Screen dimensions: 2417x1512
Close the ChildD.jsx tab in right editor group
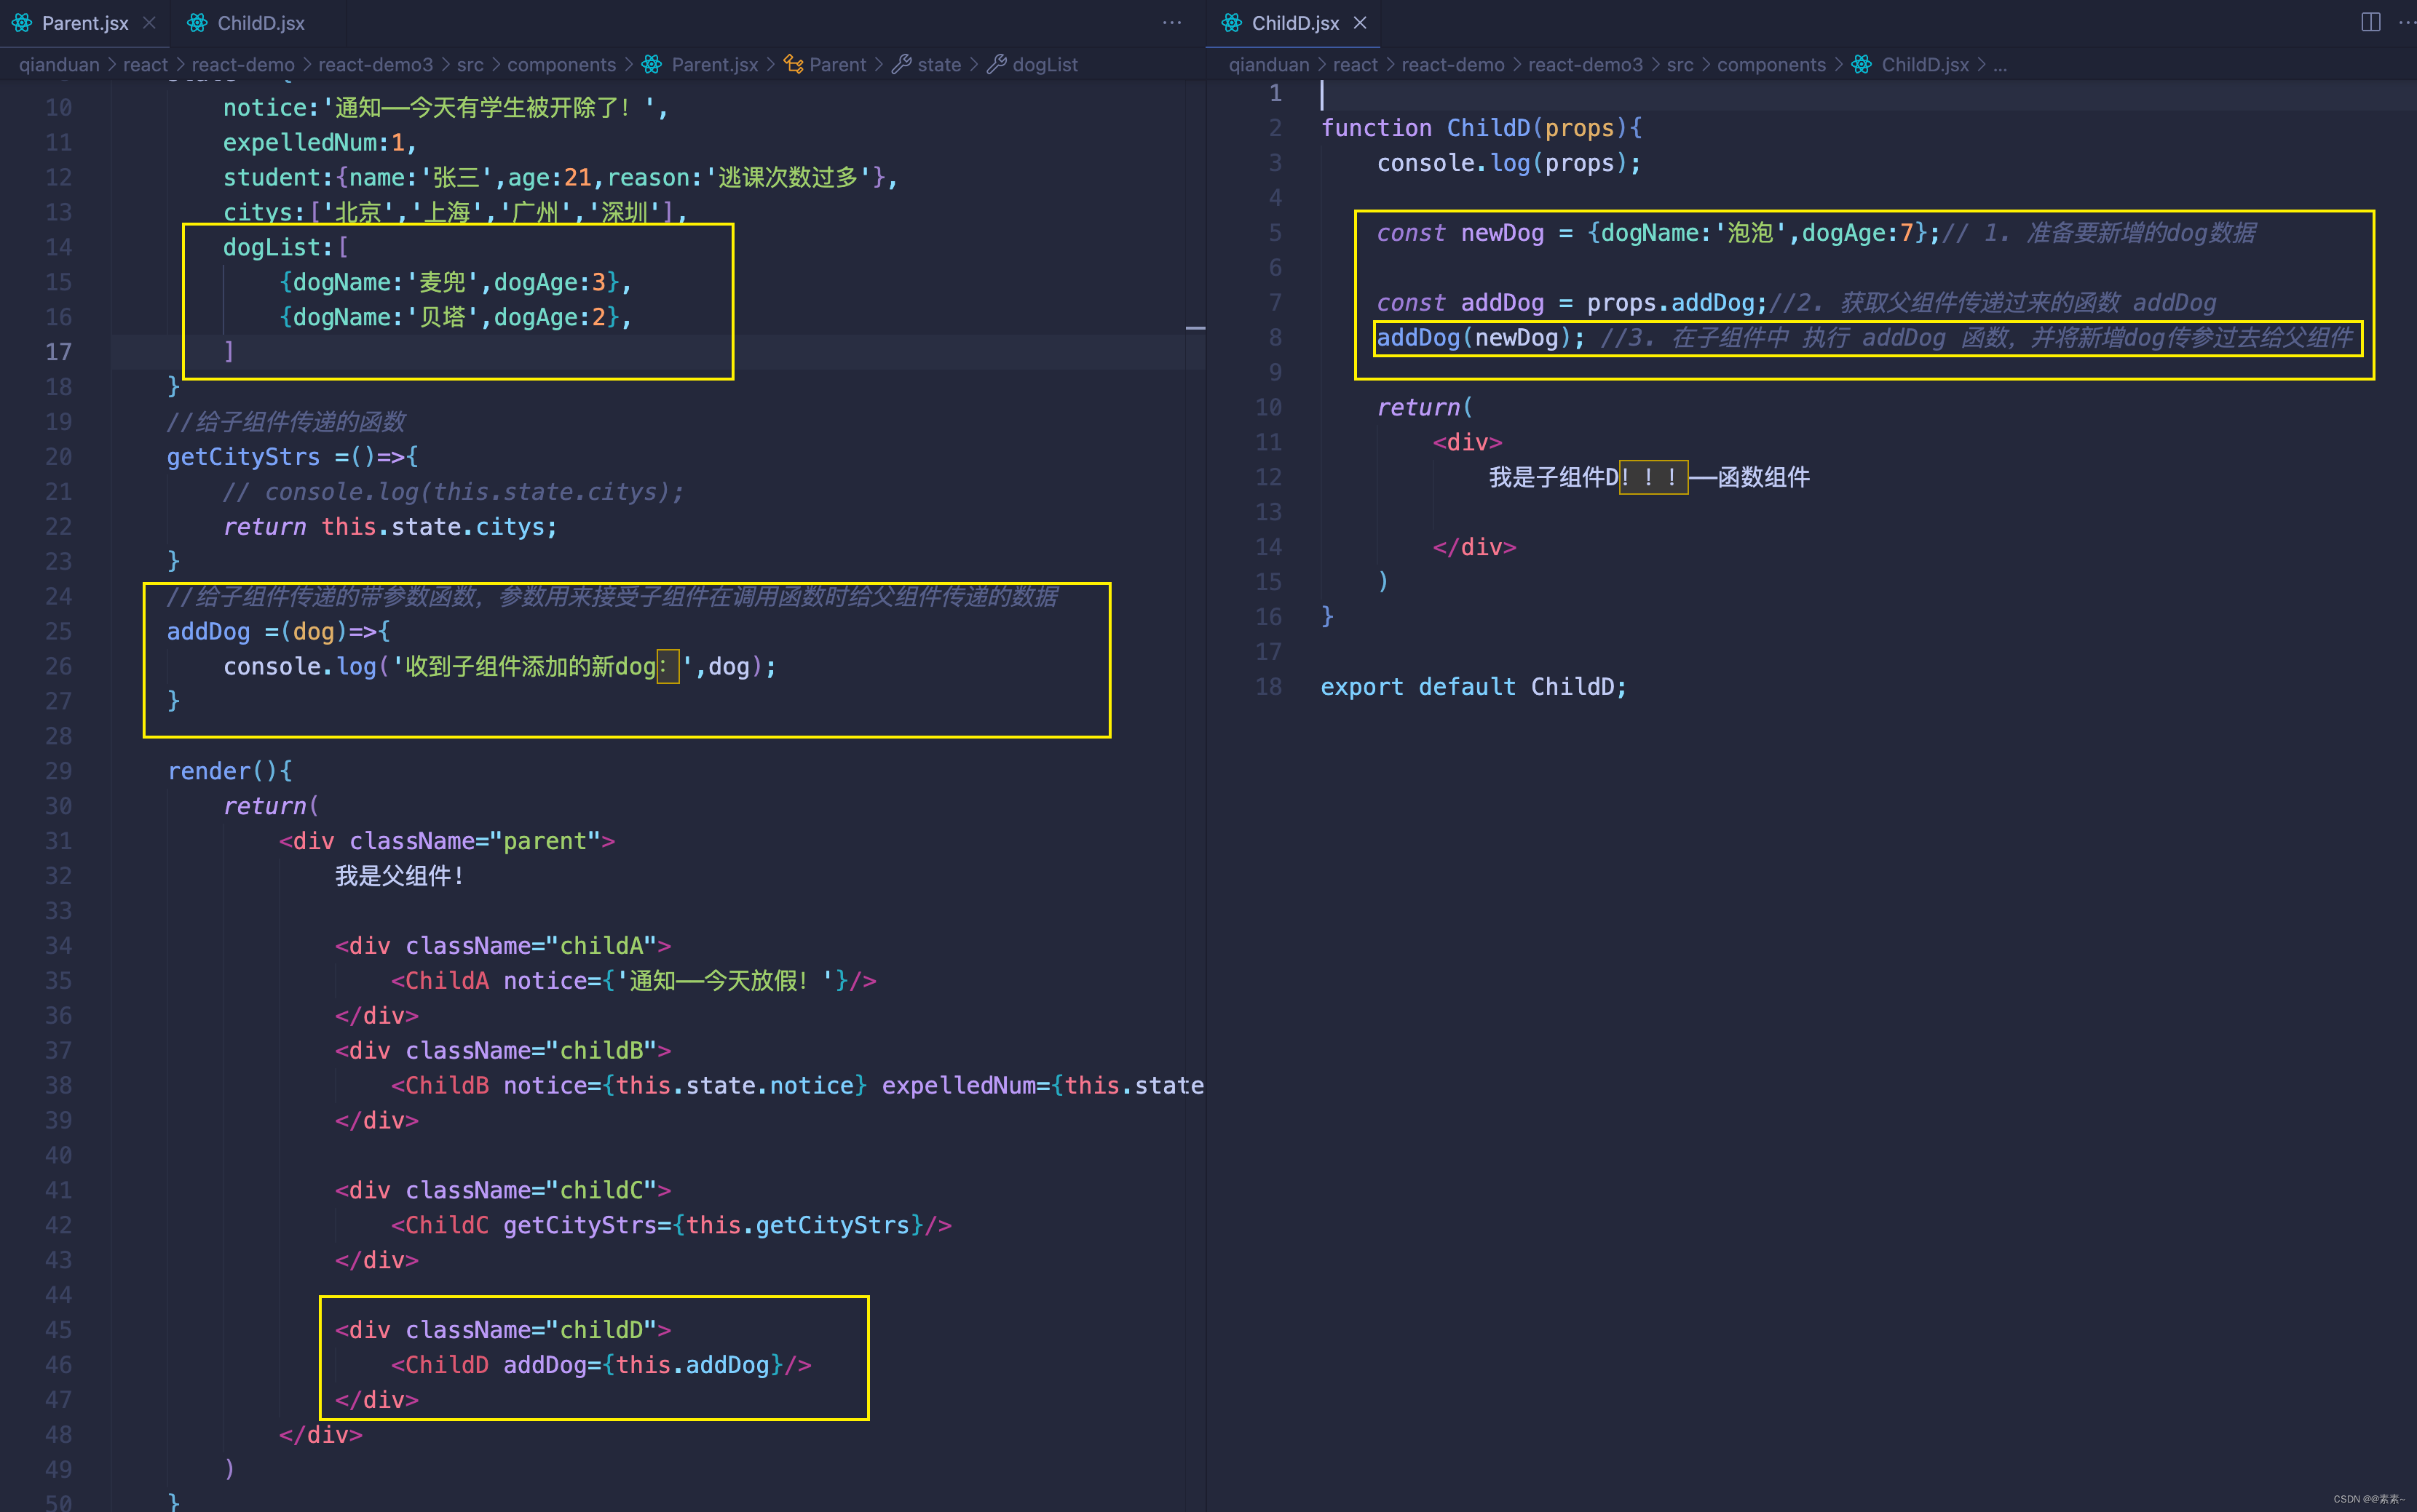tap(1361, 23)
